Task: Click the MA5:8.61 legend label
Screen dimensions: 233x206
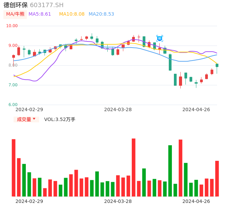Action: point(40,14)
